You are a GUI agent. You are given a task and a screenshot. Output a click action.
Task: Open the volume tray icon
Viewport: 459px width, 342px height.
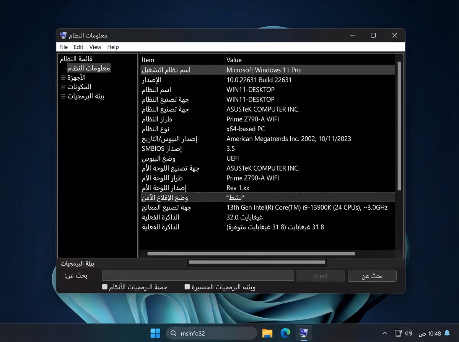(409, 334)
